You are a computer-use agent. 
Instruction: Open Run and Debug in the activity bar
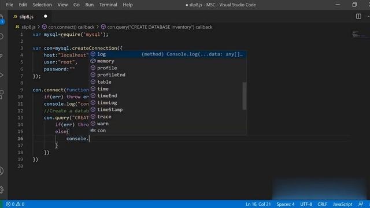(1, 75)
